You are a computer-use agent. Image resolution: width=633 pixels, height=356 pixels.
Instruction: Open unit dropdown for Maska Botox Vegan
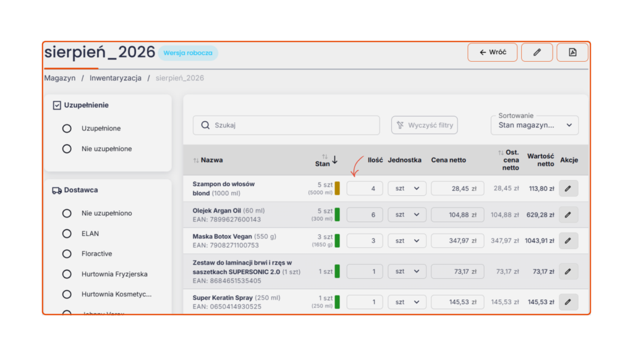click(x=407, y=240)
